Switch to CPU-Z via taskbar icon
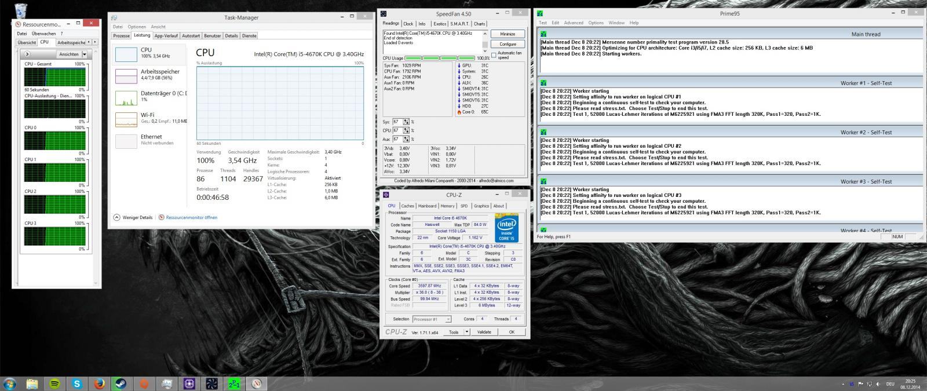 tap(189, 383)
